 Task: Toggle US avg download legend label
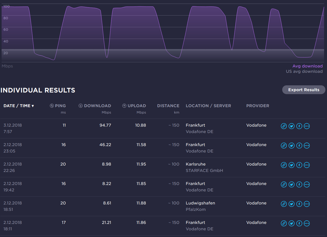(x=304, y=71)
